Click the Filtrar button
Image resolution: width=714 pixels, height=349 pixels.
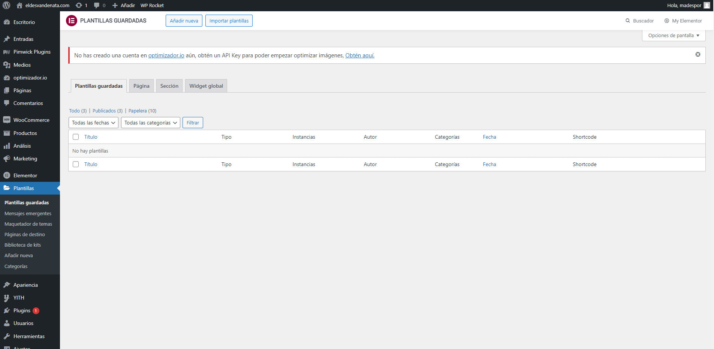(x=193, y=123)
